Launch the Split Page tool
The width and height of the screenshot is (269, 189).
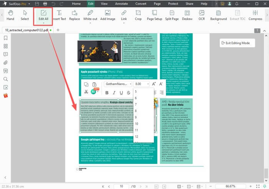coord(172,15)
